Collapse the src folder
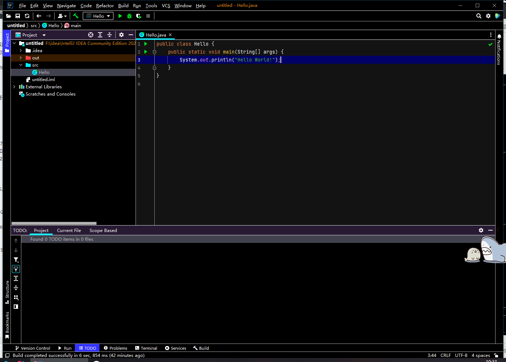This screenshot has width=506, height=362. [21, 65]
